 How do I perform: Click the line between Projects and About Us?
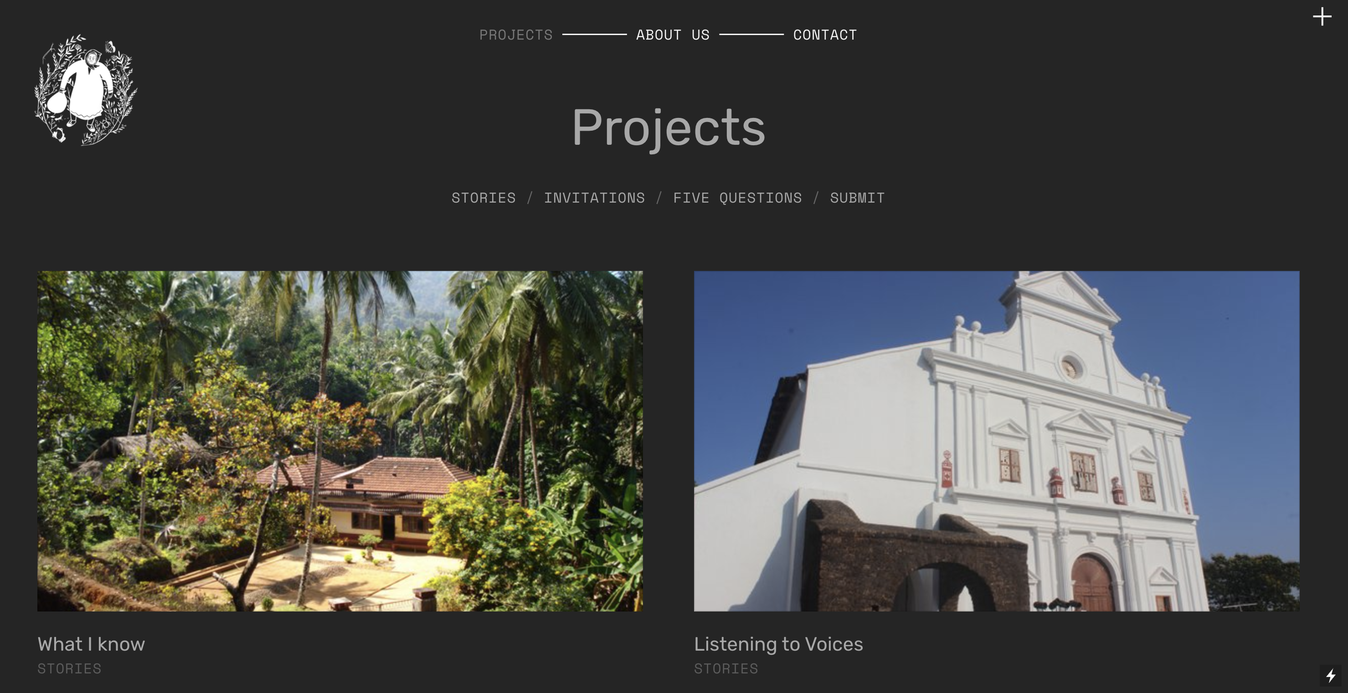click(594, 35)
